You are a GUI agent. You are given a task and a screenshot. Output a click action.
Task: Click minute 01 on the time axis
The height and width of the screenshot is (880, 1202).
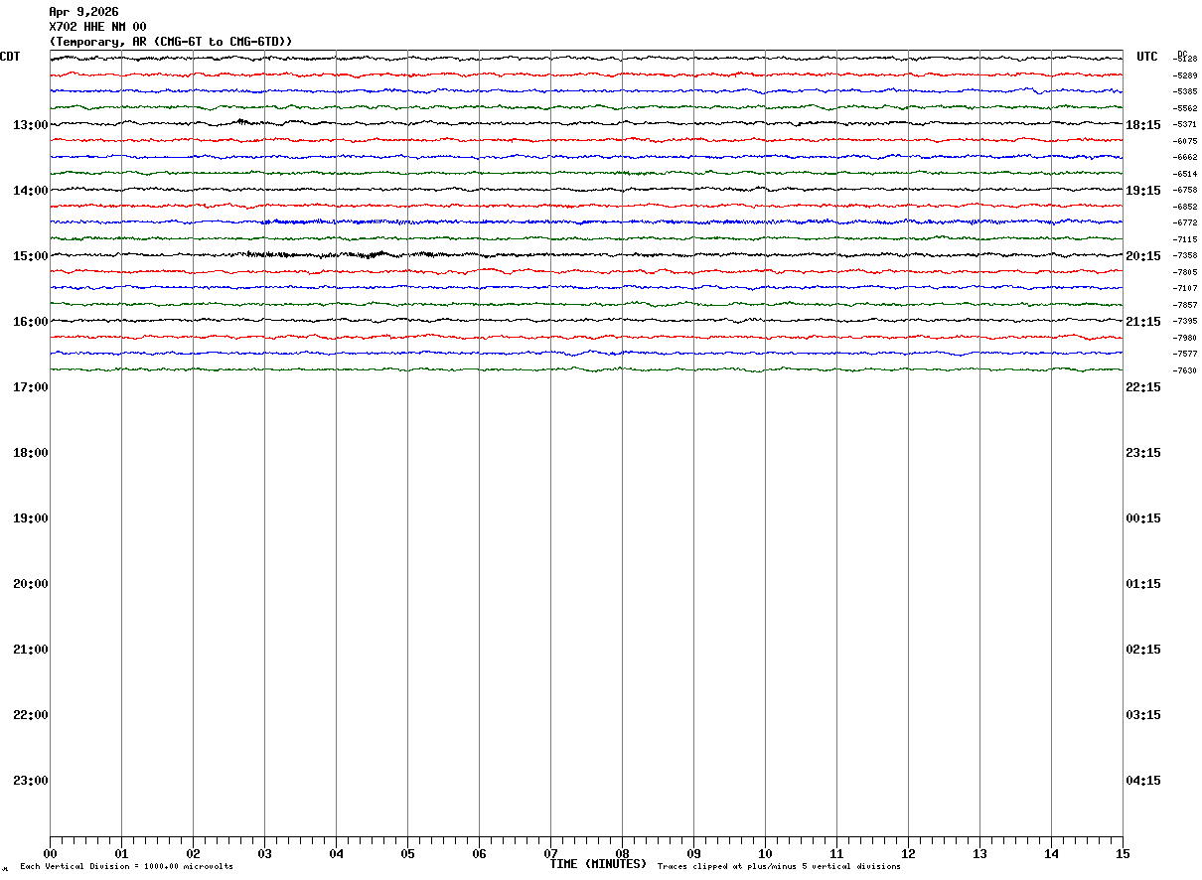[x=121, y=854]
